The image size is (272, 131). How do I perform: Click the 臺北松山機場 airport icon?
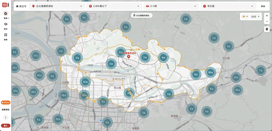click(113, 79)
